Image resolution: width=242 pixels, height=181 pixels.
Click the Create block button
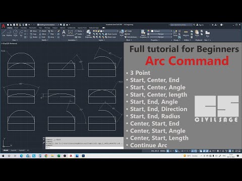128,31
